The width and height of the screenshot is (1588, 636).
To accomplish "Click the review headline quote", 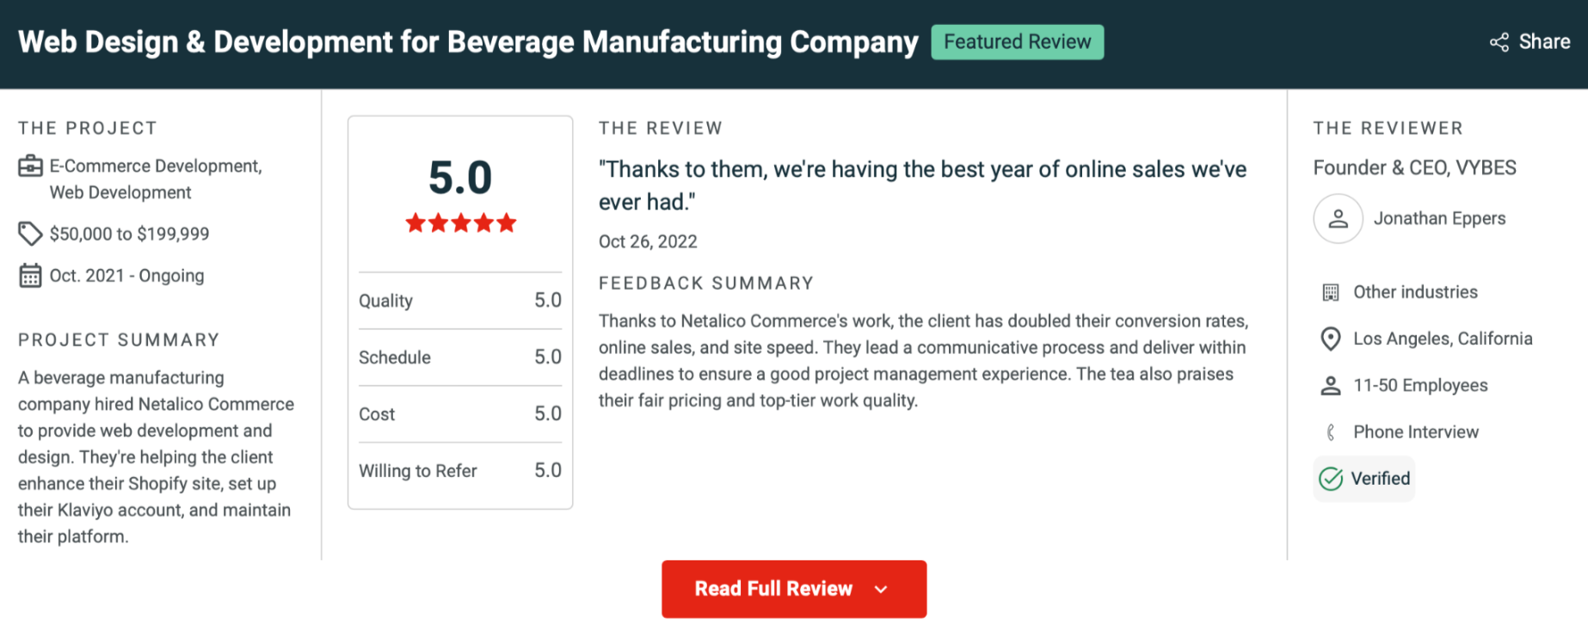I will pos(922,186).
